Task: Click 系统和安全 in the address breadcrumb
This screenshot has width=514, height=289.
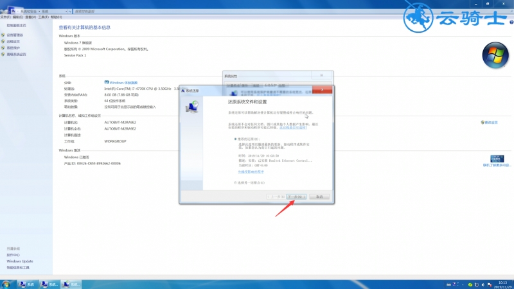Action: (28, 11)
